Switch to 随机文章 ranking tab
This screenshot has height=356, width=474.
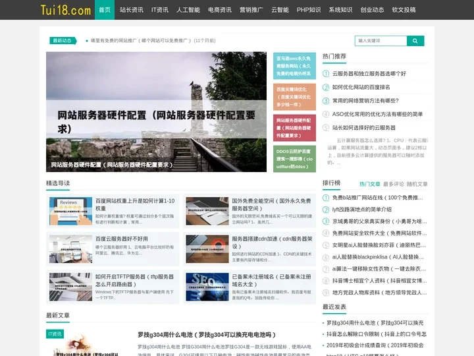coord(417,184)
